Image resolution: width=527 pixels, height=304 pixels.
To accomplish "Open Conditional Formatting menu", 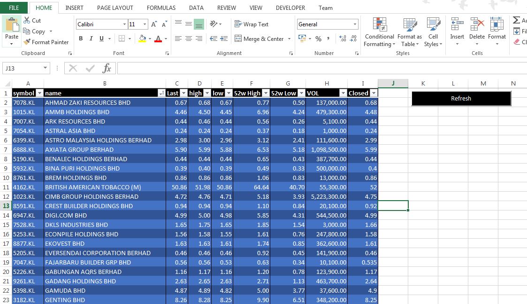I will (380, 32).
